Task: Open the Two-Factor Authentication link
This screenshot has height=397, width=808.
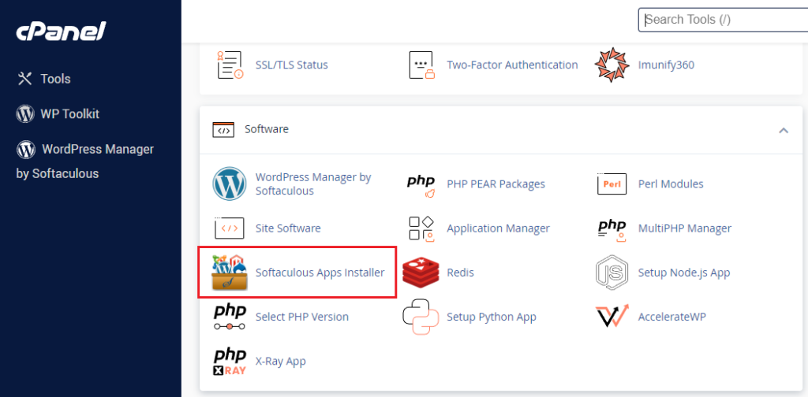Action: (x=512, y=65)
